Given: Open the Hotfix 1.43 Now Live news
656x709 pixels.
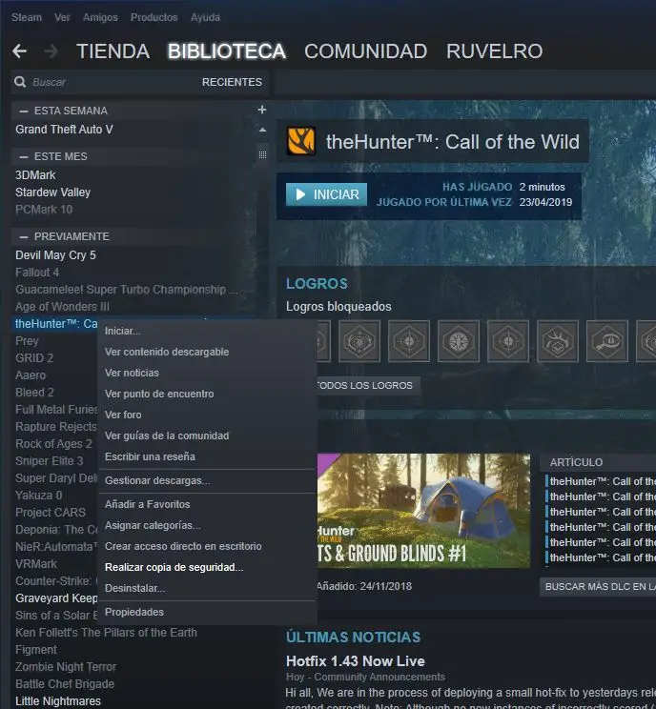Looking at the screenshot, I should point(355,661).
